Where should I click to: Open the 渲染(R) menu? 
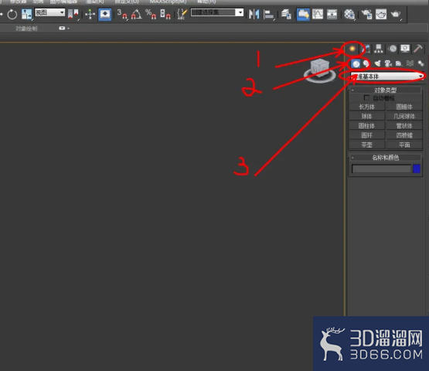pos(94,2)
